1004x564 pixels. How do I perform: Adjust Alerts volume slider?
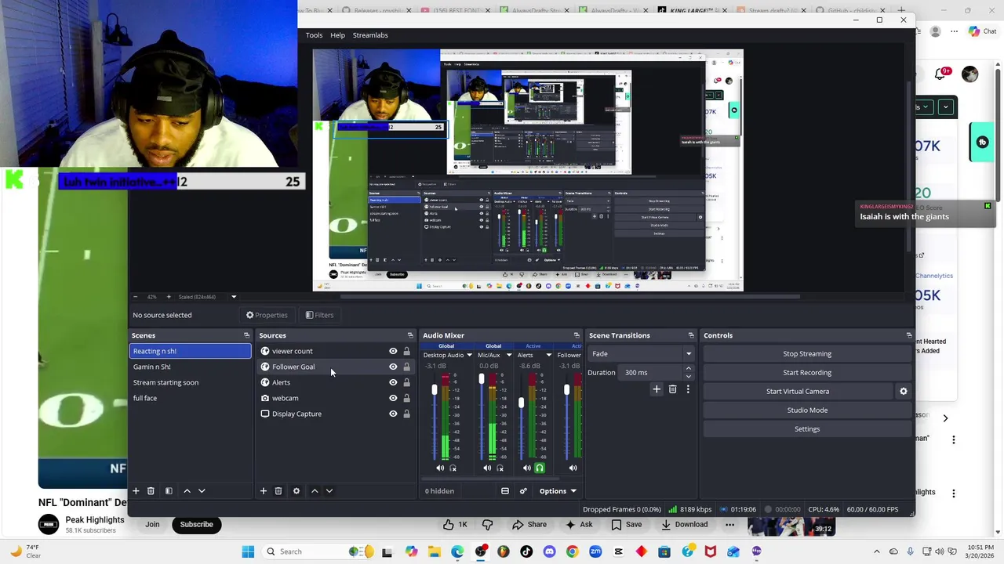521,403
